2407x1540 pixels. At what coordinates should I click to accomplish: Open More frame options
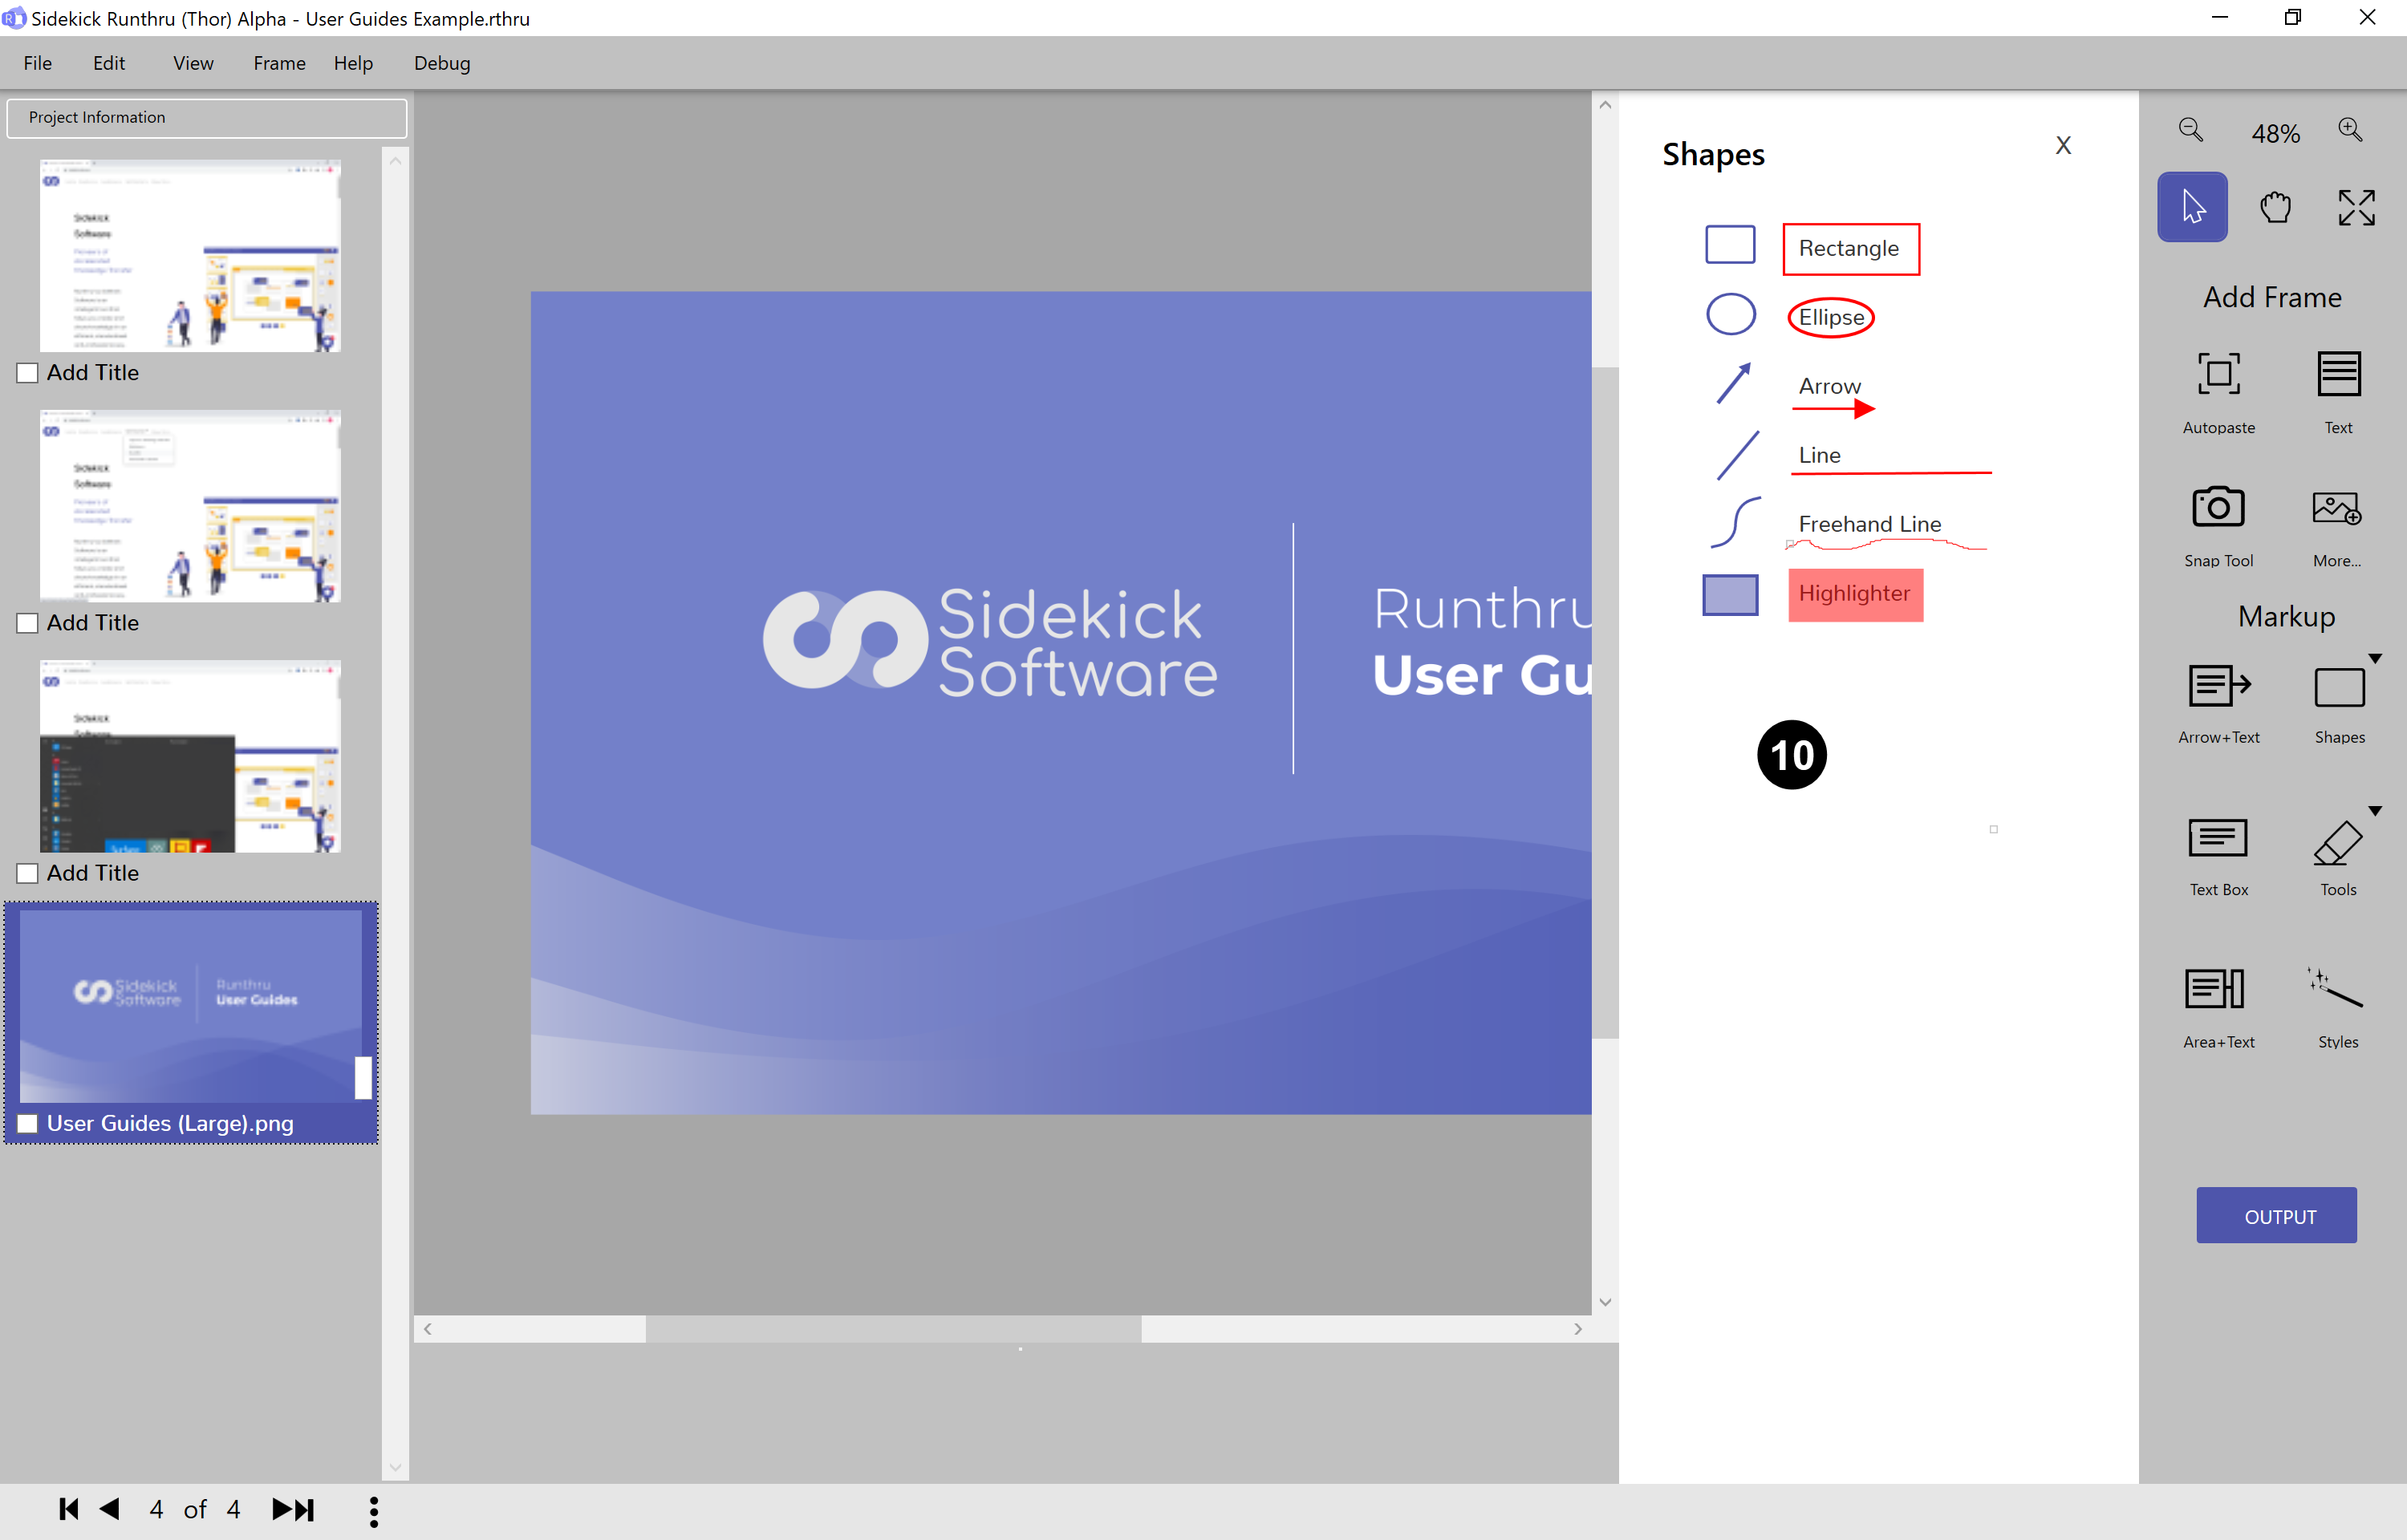pyautogui.click(x=2337, y=526)
